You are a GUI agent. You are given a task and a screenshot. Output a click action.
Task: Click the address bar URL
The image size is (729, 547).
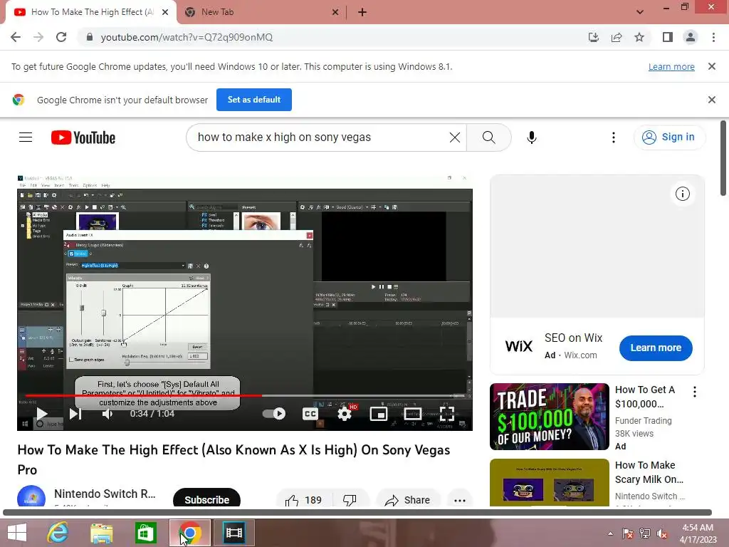(187, 37)
